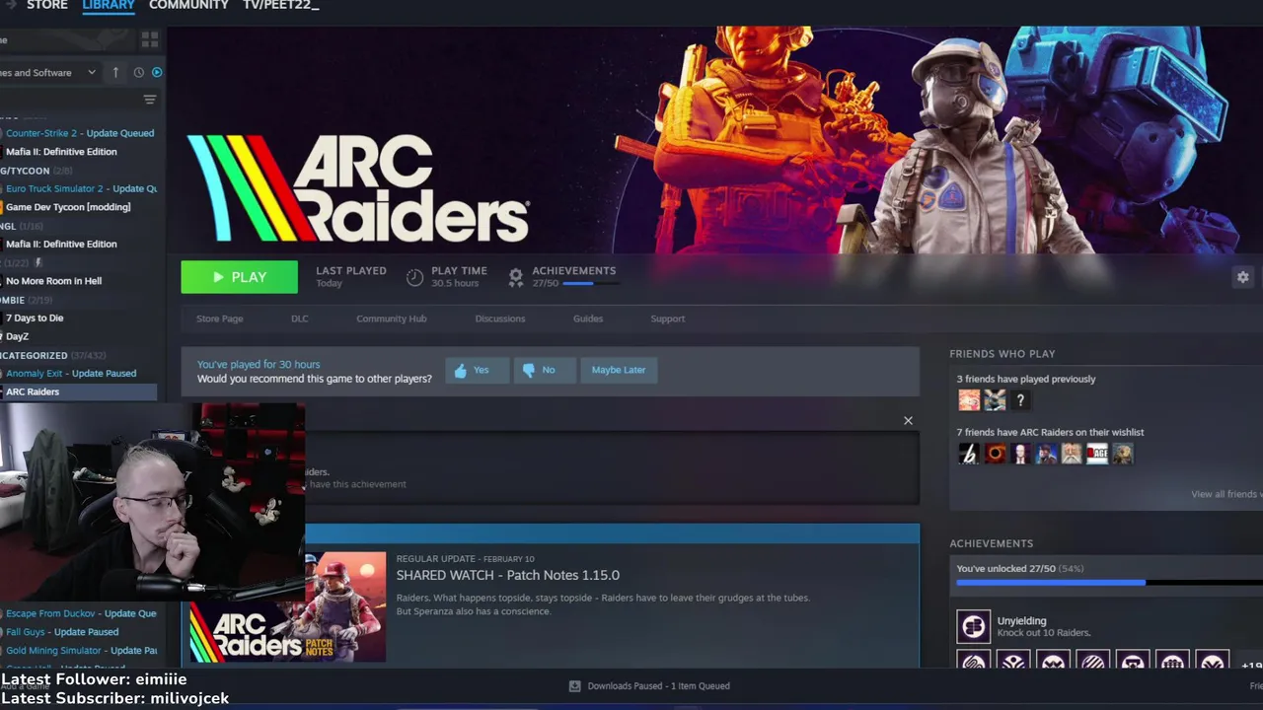Open the Support tab
Screen dimensions: 1263x710
668,319
